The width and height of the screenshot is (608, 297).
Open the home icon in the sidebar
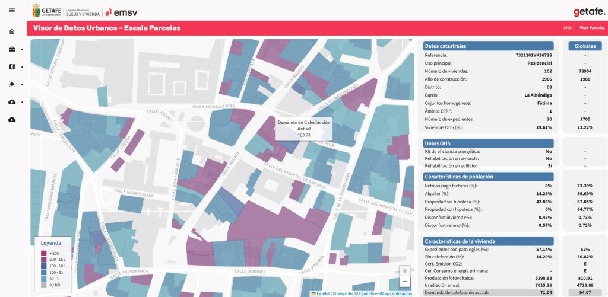click(12, 31)
